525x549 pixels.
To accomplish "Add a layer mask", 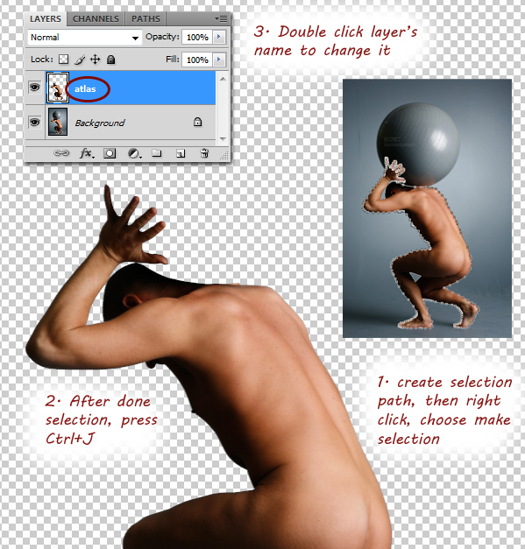I will point(110,153).
